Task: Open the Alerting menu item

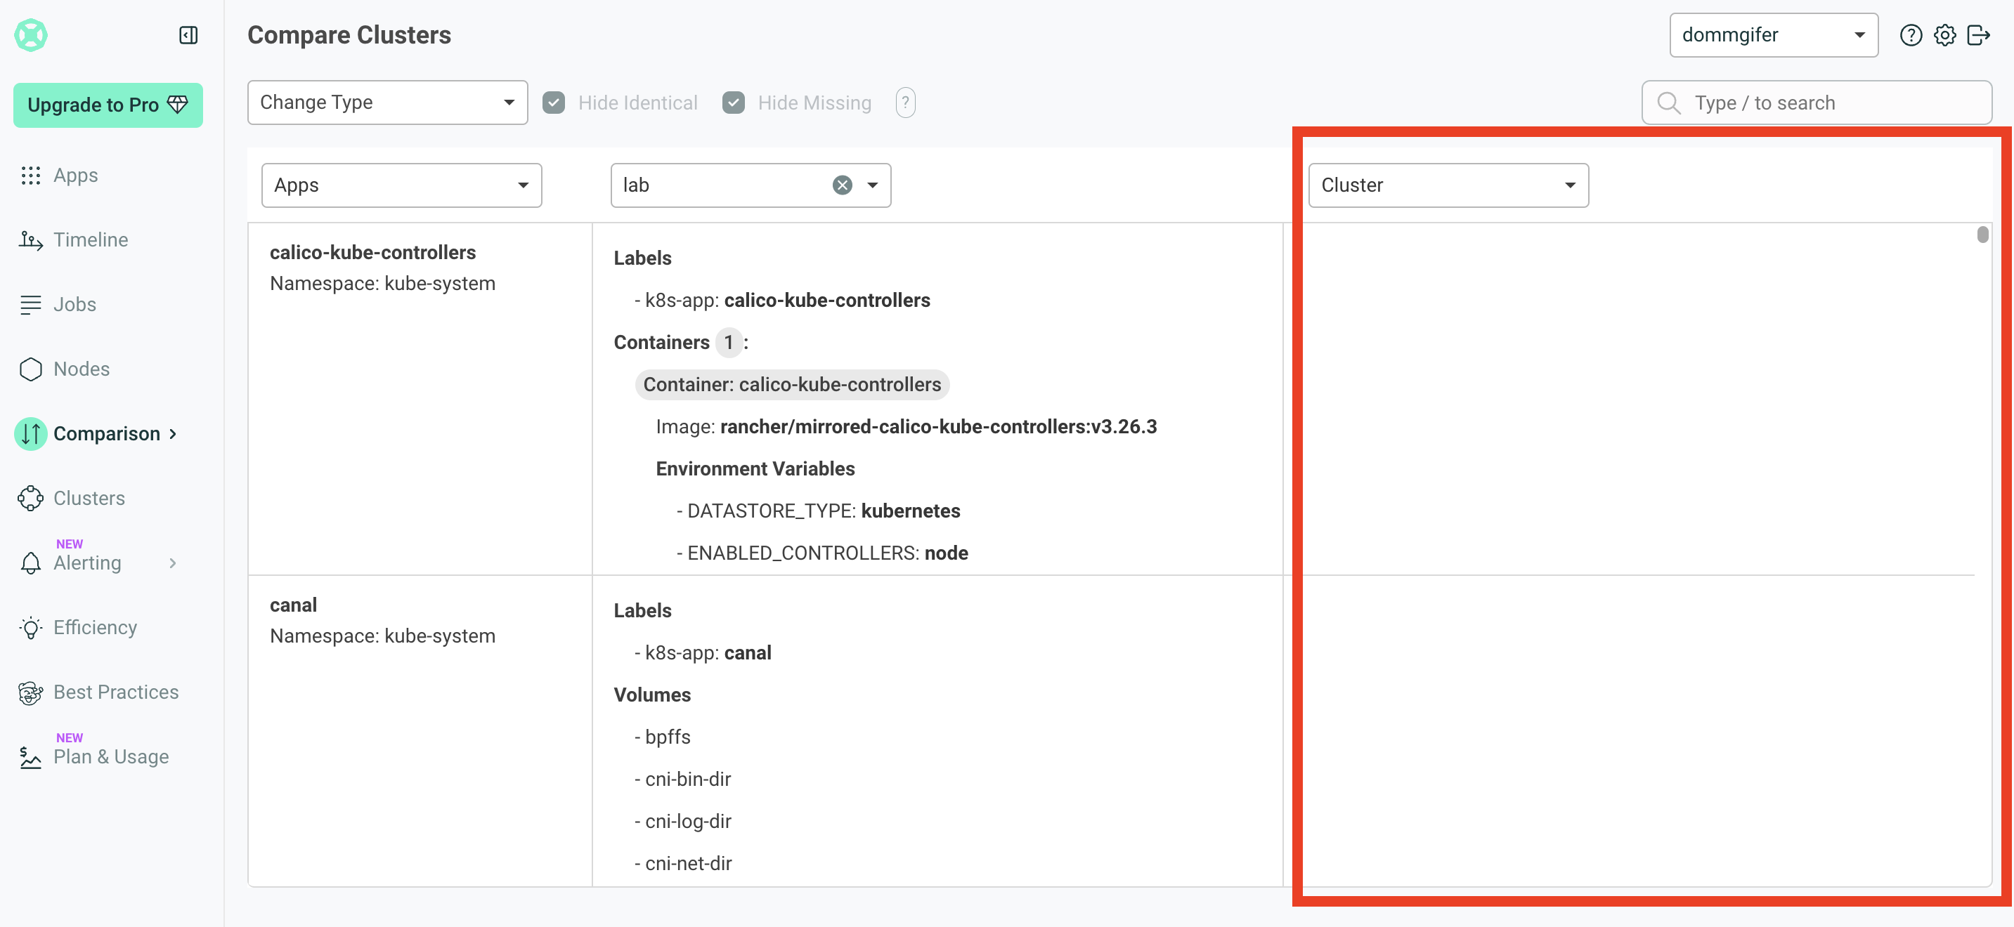Action: (x=88, y=563)
